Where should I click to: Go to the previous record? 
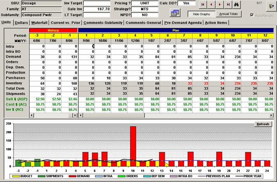[211, 5]
